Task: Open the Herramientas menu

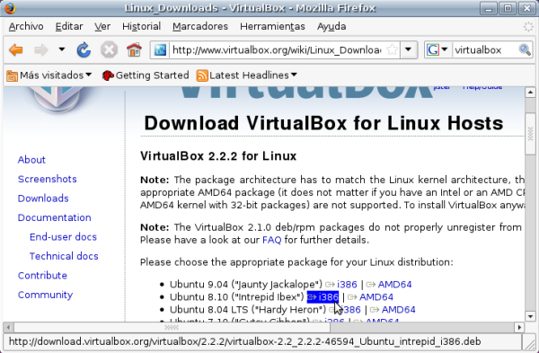Action: coord(272,26)
